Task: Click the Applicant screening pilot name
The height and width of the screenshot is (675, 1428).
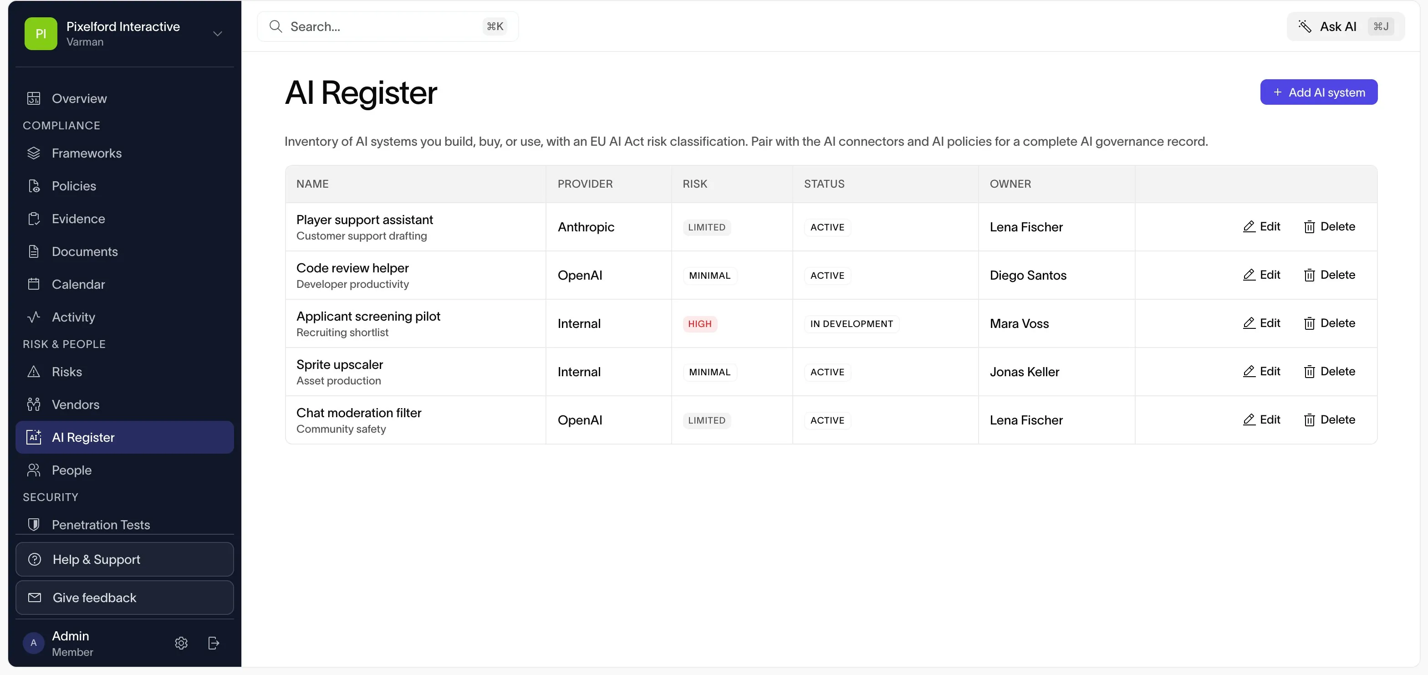Action: coord(368,316)
